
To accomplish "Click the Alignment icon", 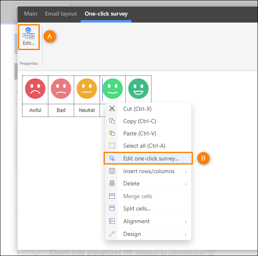I will click(112, 221).
